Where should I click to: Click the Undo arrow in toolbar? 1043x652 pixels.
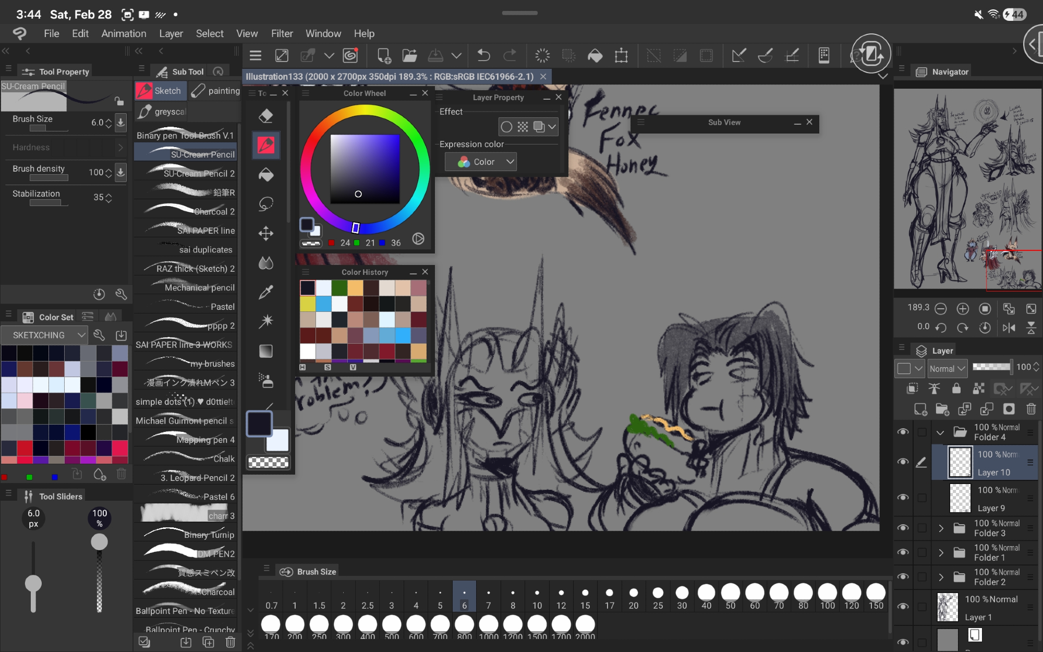[x=483, y=55]
